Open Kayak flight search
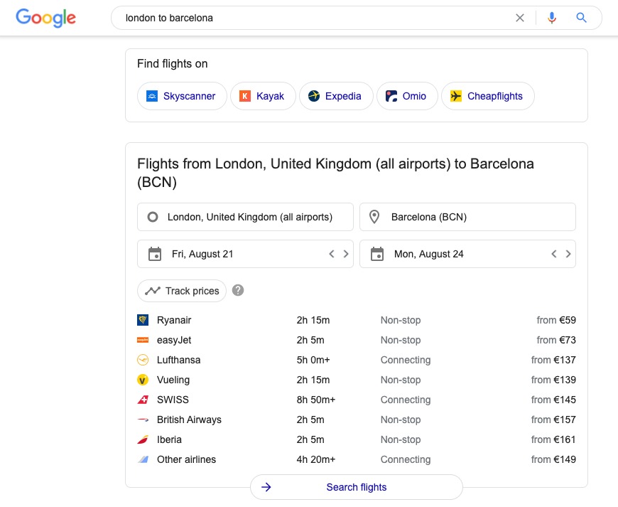The width and height of the screenshot is (618, 507). 261,96
